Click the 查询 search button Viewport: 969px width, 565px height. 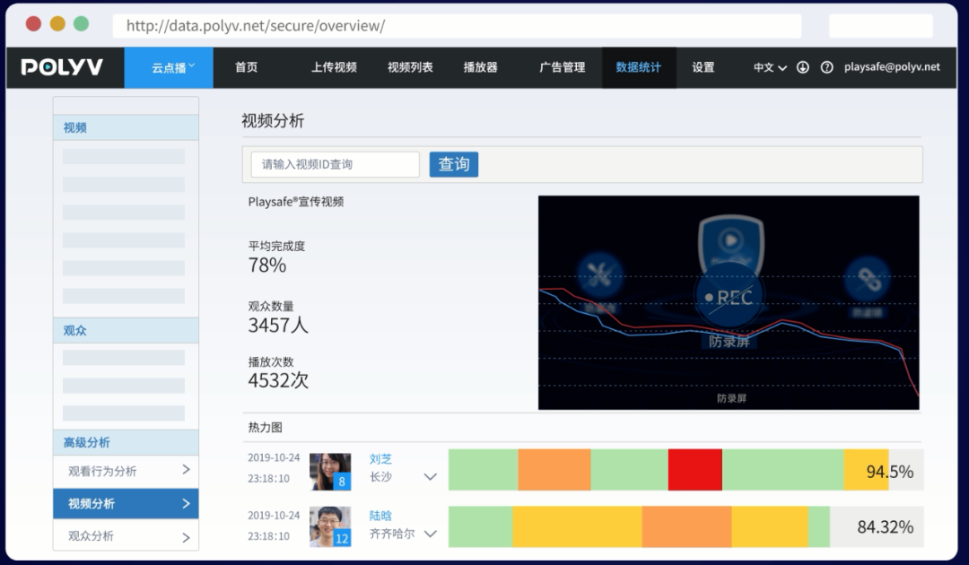[454, 164]
